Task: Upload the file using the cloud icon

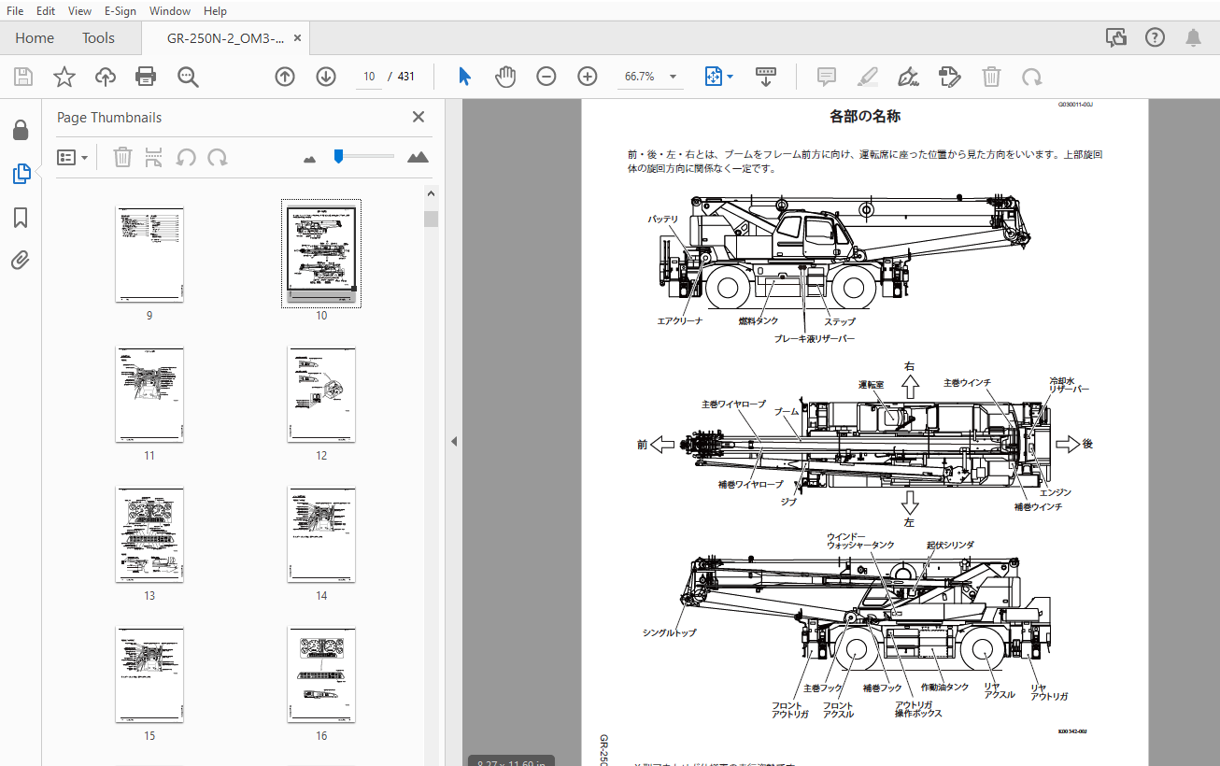Action: (x=106, y=77)
